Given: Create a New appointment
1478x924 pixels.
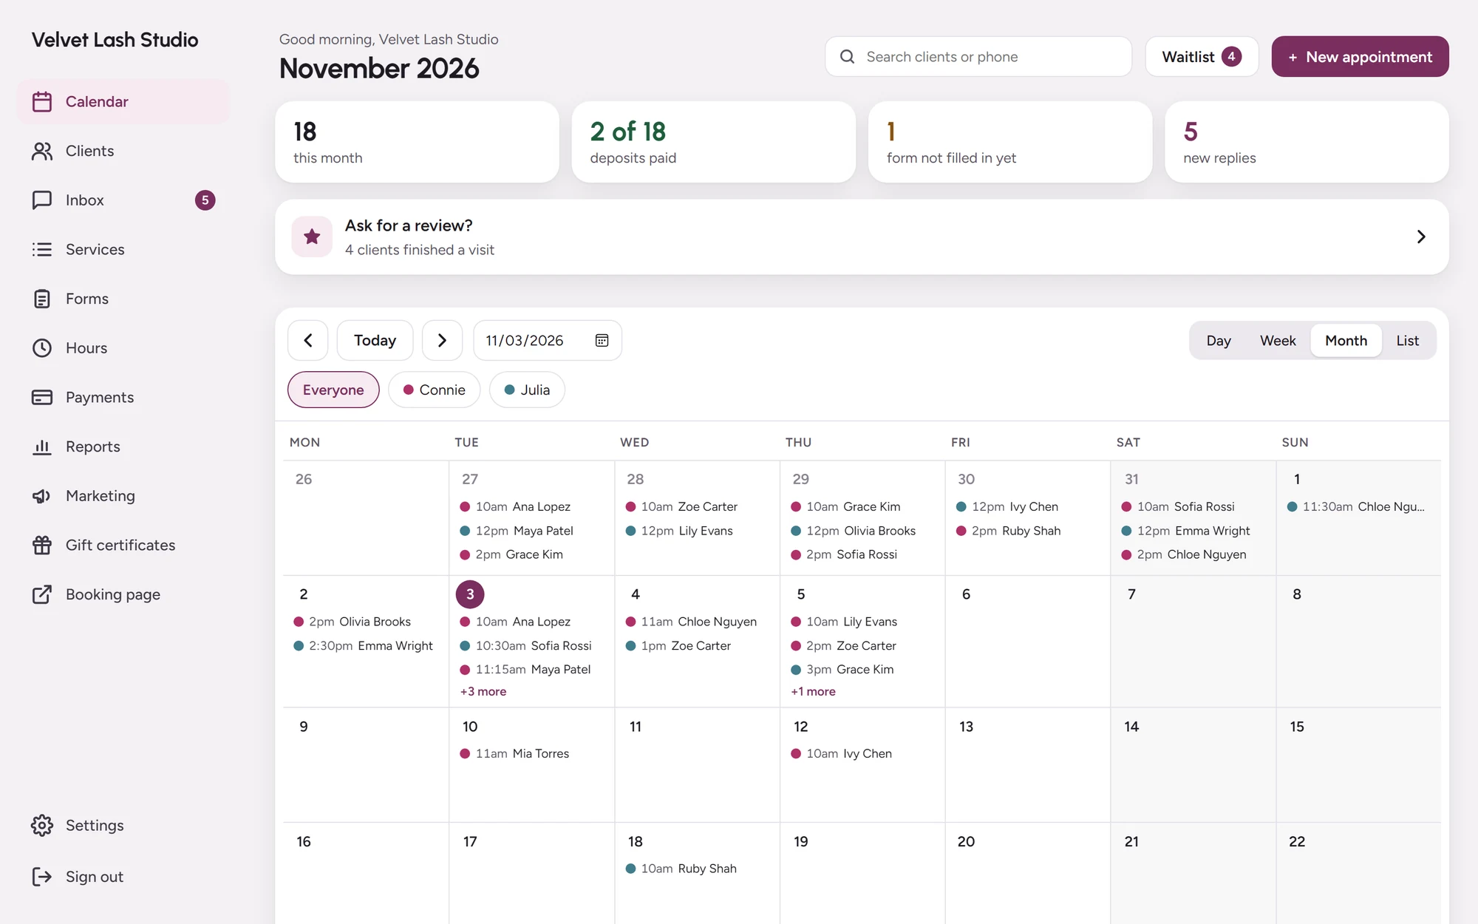Looking at the screenshot, I should [x=1360, y=56].
